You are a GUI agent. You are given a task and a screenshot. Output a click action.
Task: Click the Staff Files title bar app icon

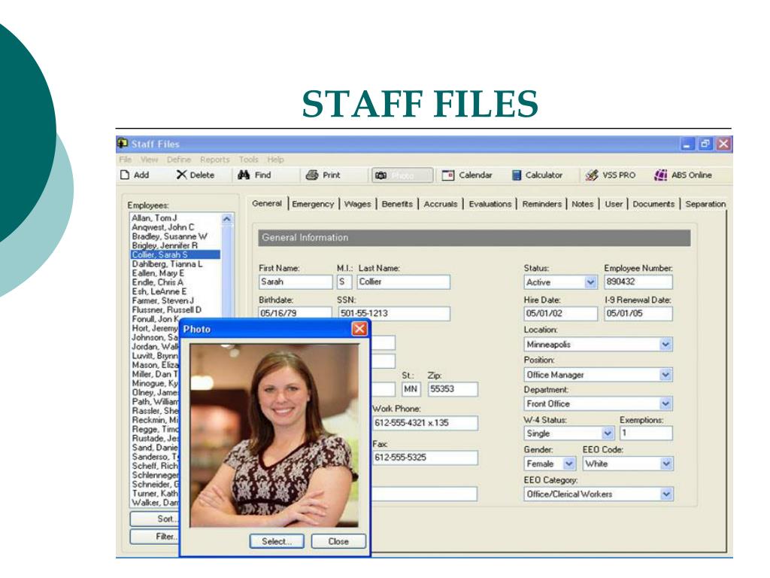pyautogui.click(x=123, y=144)
